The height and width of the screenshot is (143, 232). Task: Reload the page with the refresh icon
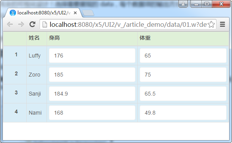(x=33, y=24)
